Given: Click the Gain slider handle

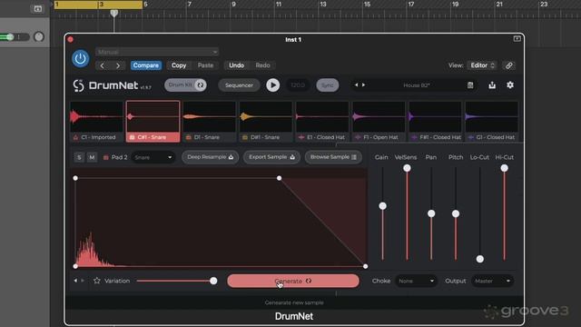Looking at the screenshot, I should 383,206.
